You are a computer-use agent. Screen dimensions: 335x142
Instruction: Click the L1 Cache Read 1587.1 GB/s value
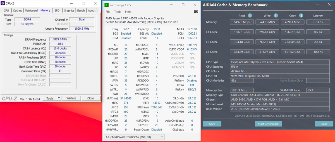242,32
